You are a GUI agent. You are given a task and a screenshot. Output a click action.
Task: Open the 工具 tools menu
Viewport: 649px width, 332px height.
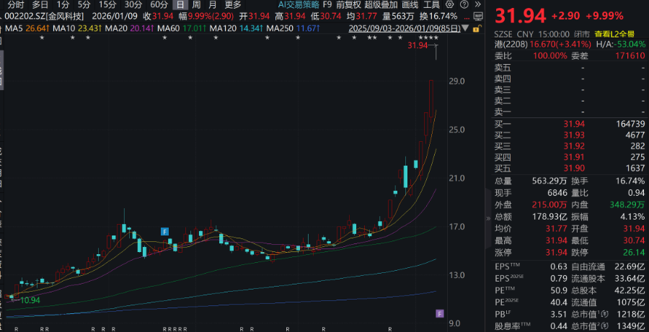(x=432, y=4)
